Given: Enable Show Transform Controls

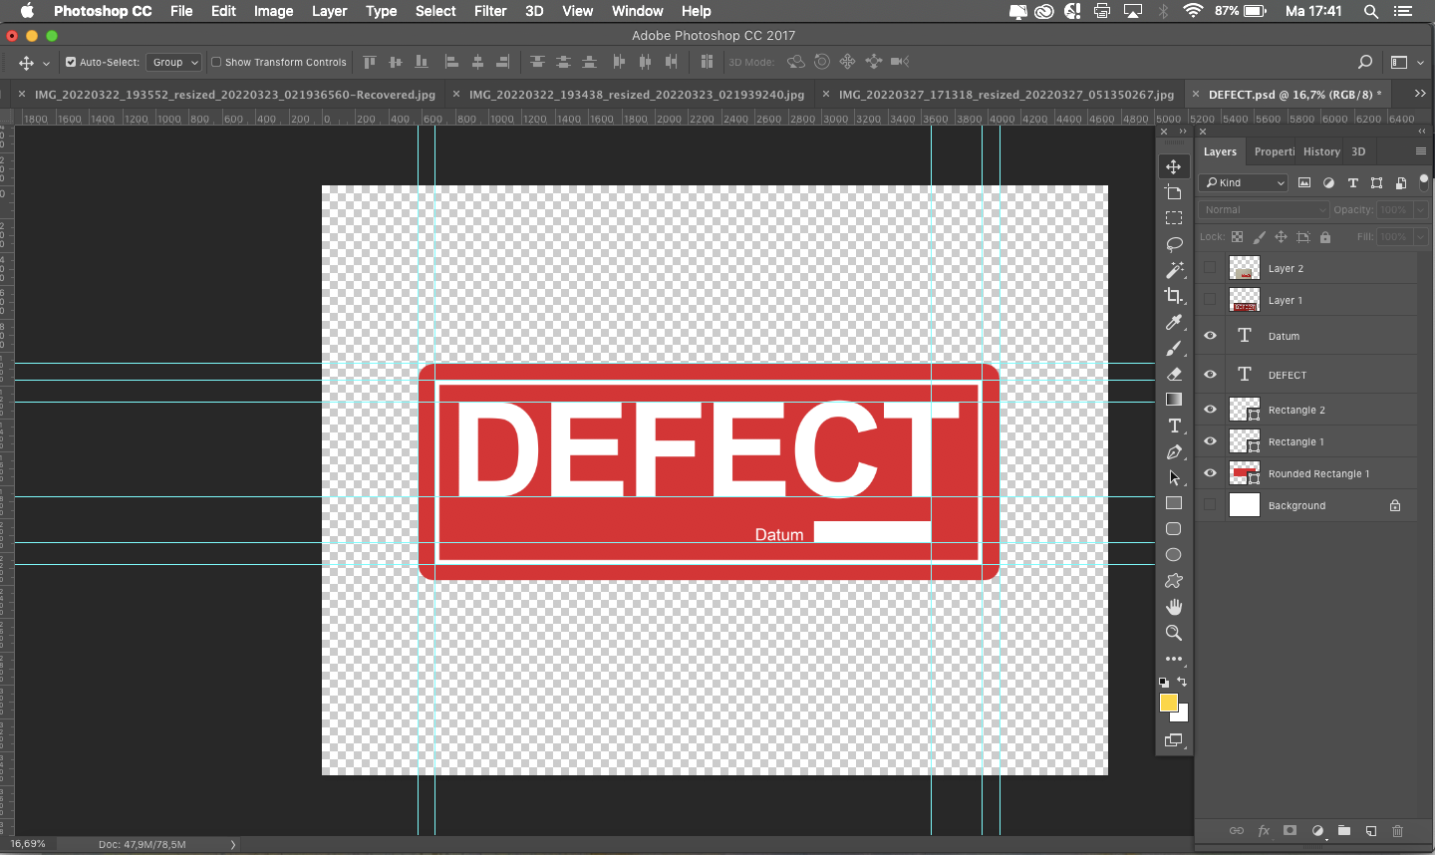Looking at the screenshot, I should pyautogui.click(x=215, y=62).
